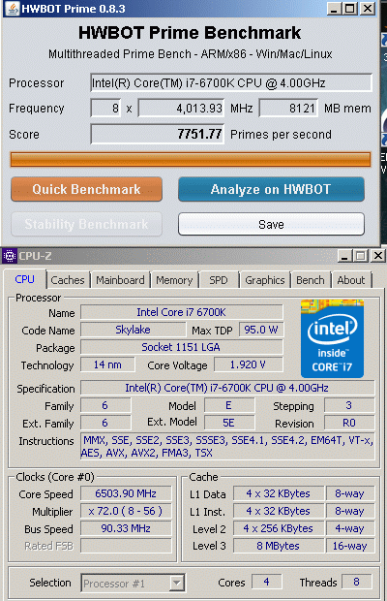This screenshot has width=387, height=601.
Task: Click the CPU-Z title bar chip icon
Action: pos(9,256)
